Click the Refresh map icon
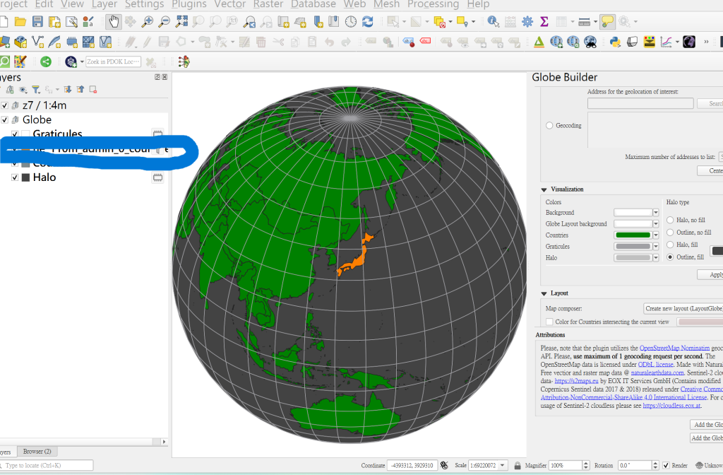 pos(367,22)
